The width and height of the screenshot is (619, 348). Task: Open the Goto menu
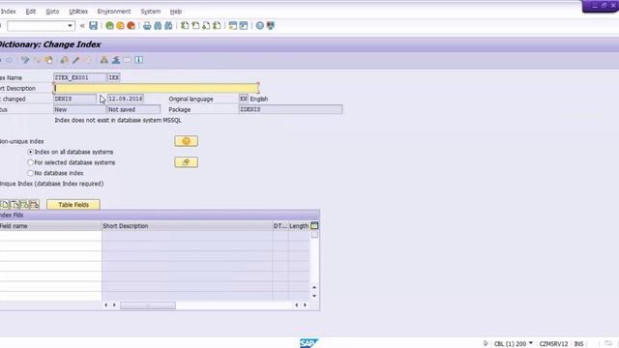click(x=52, y=12)
